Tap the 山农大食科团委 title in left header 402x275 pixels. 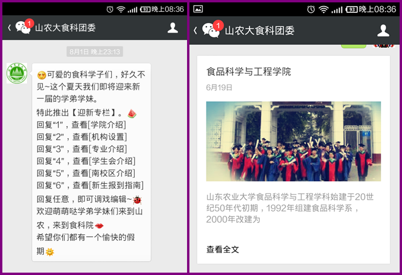(65, 28)
